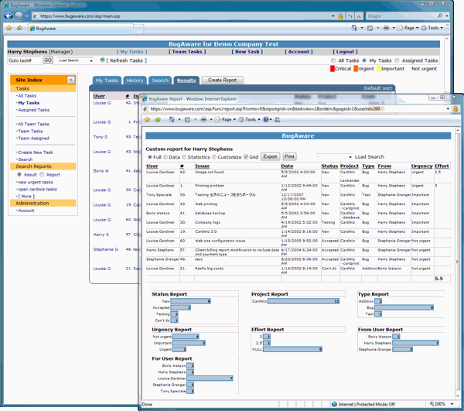Open Create New Task in Site Index
464x411 pixels.
point(36,152)
